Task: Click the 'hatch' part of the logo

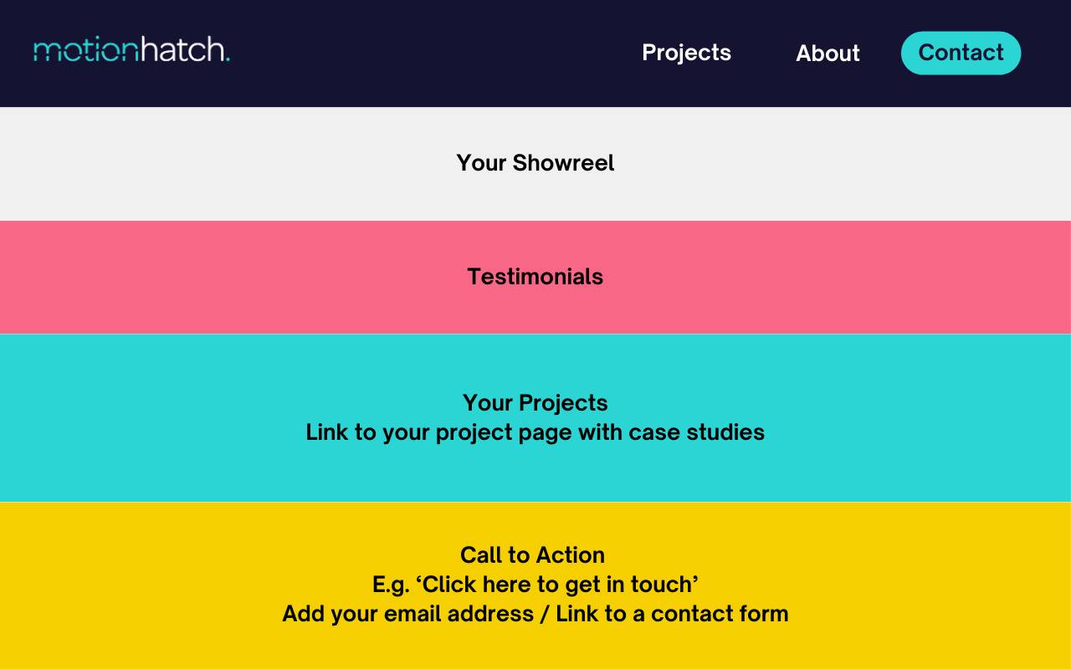Action: pos(182,49)
